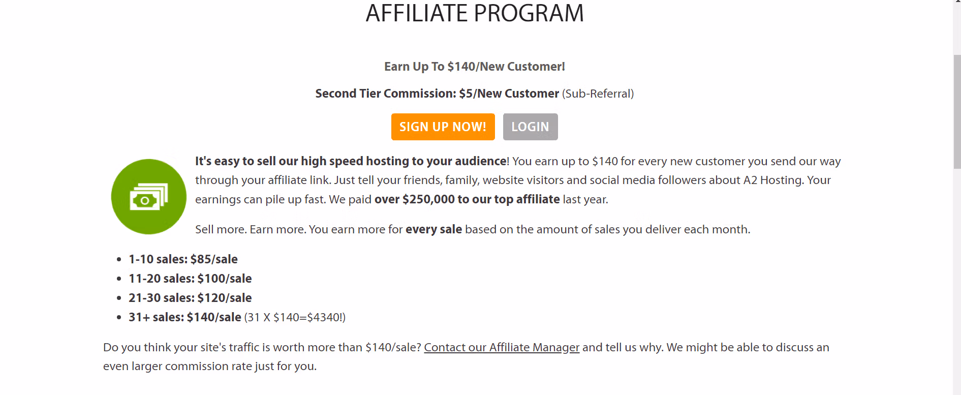Click the green money bills icon
The height and width of the screenshot is (395, 961).
point(148,197)
